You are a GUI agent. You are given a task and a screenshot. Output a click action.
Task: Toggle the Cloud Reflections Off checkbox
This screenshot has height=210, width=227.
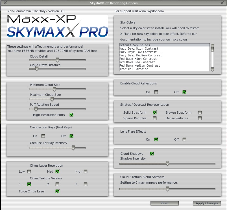(184, 92)
